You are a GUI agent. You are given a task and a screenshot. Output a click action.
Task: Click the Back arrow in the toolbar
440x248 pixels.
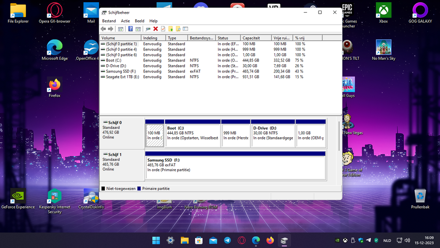(x=104, y=29)
